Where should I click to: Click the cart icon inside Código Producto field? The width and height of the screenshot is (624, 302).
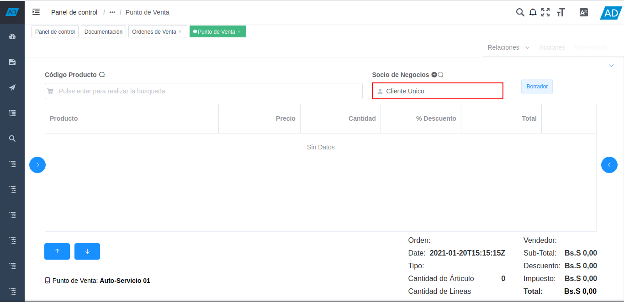tap(51, 91)
